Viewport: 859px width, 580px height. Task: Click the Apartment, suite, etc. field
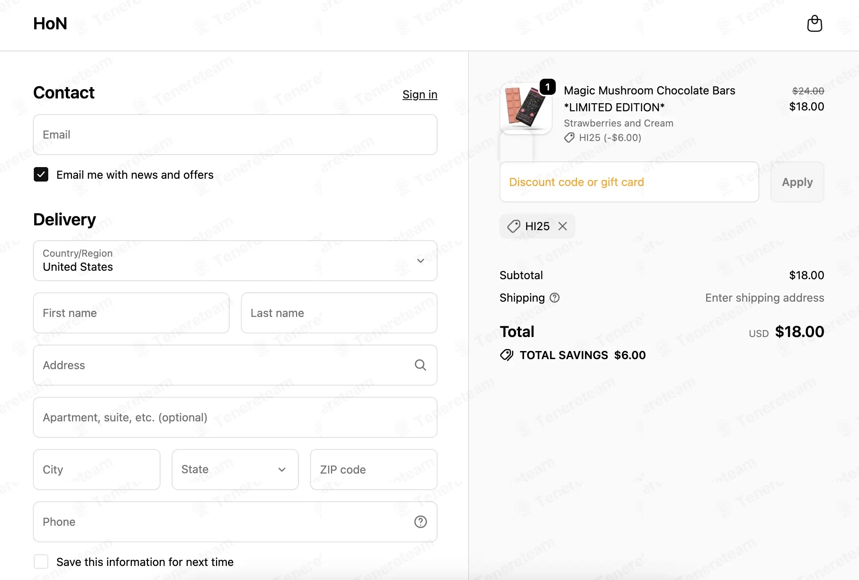(235, 417)
